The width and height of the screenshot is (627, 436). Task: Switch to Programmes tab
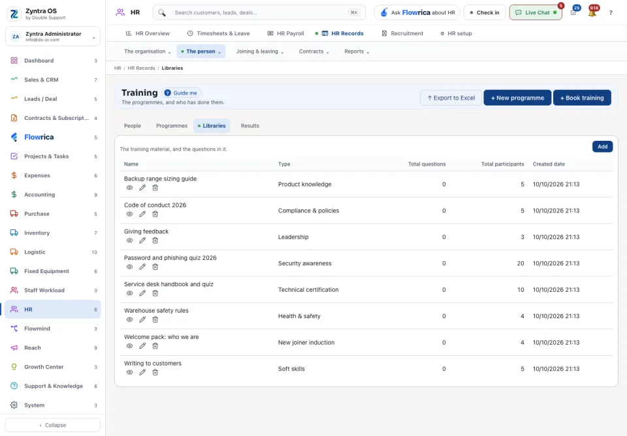(x=172, y=126)
